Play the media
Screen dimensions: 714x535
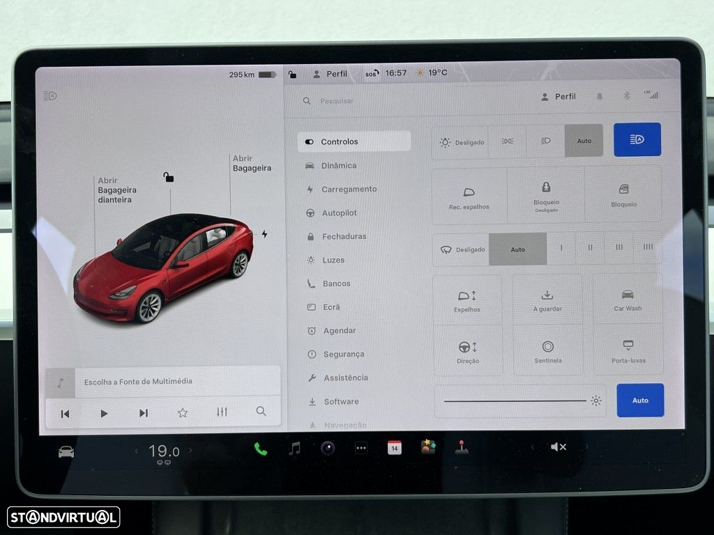click(104, 413)
